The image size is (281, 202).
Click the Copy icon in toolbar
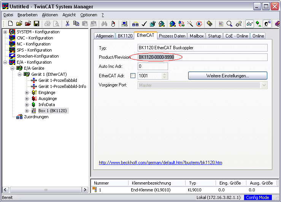(76, 24)
